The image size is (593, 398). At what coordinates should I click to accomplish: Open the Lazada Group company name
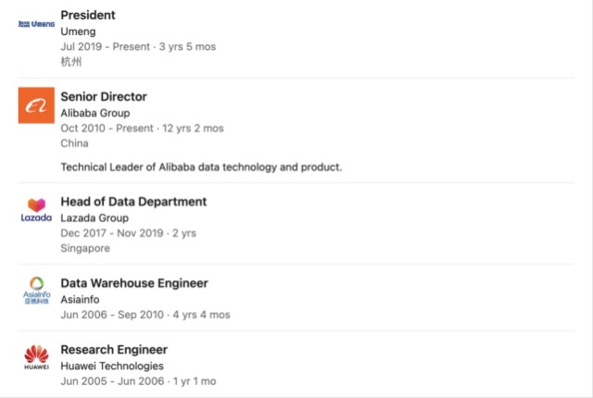click(95, 218)
